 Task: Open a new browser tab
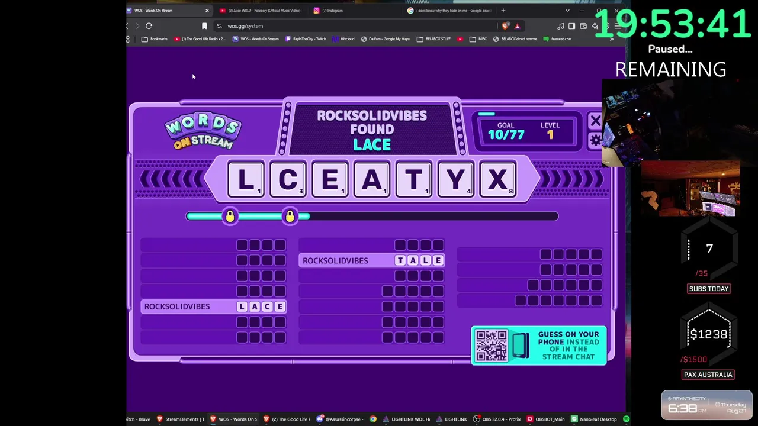click(x=503, y=10)
